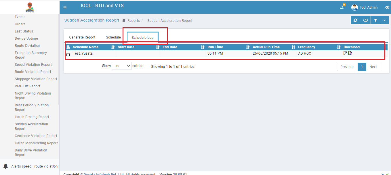Open Sudden Acceleration Report in sidebar
The height and width of the screenshot is (175, 391).
coord(31,126)
